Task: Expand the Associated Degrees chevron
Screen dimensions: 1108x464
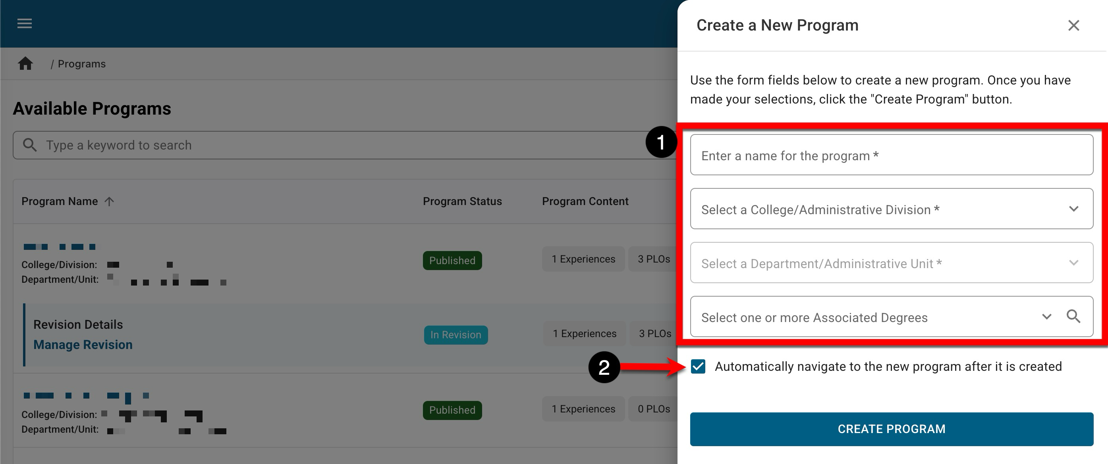Action: click(x=1046, y=316)
